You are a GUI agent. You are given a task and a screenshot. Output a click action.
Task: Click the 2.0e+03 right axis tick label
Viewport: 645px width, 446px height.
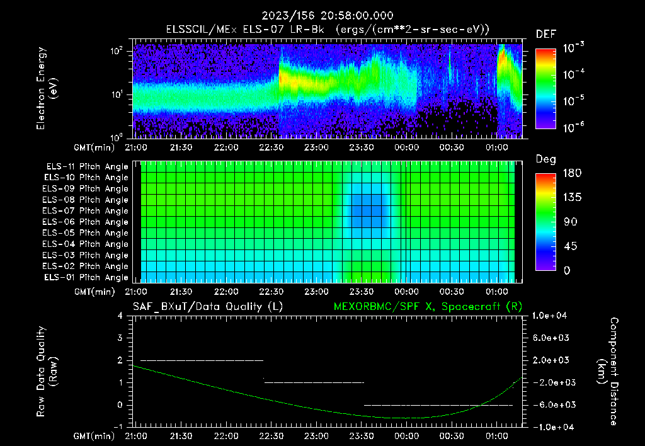(x=551, y=360)
